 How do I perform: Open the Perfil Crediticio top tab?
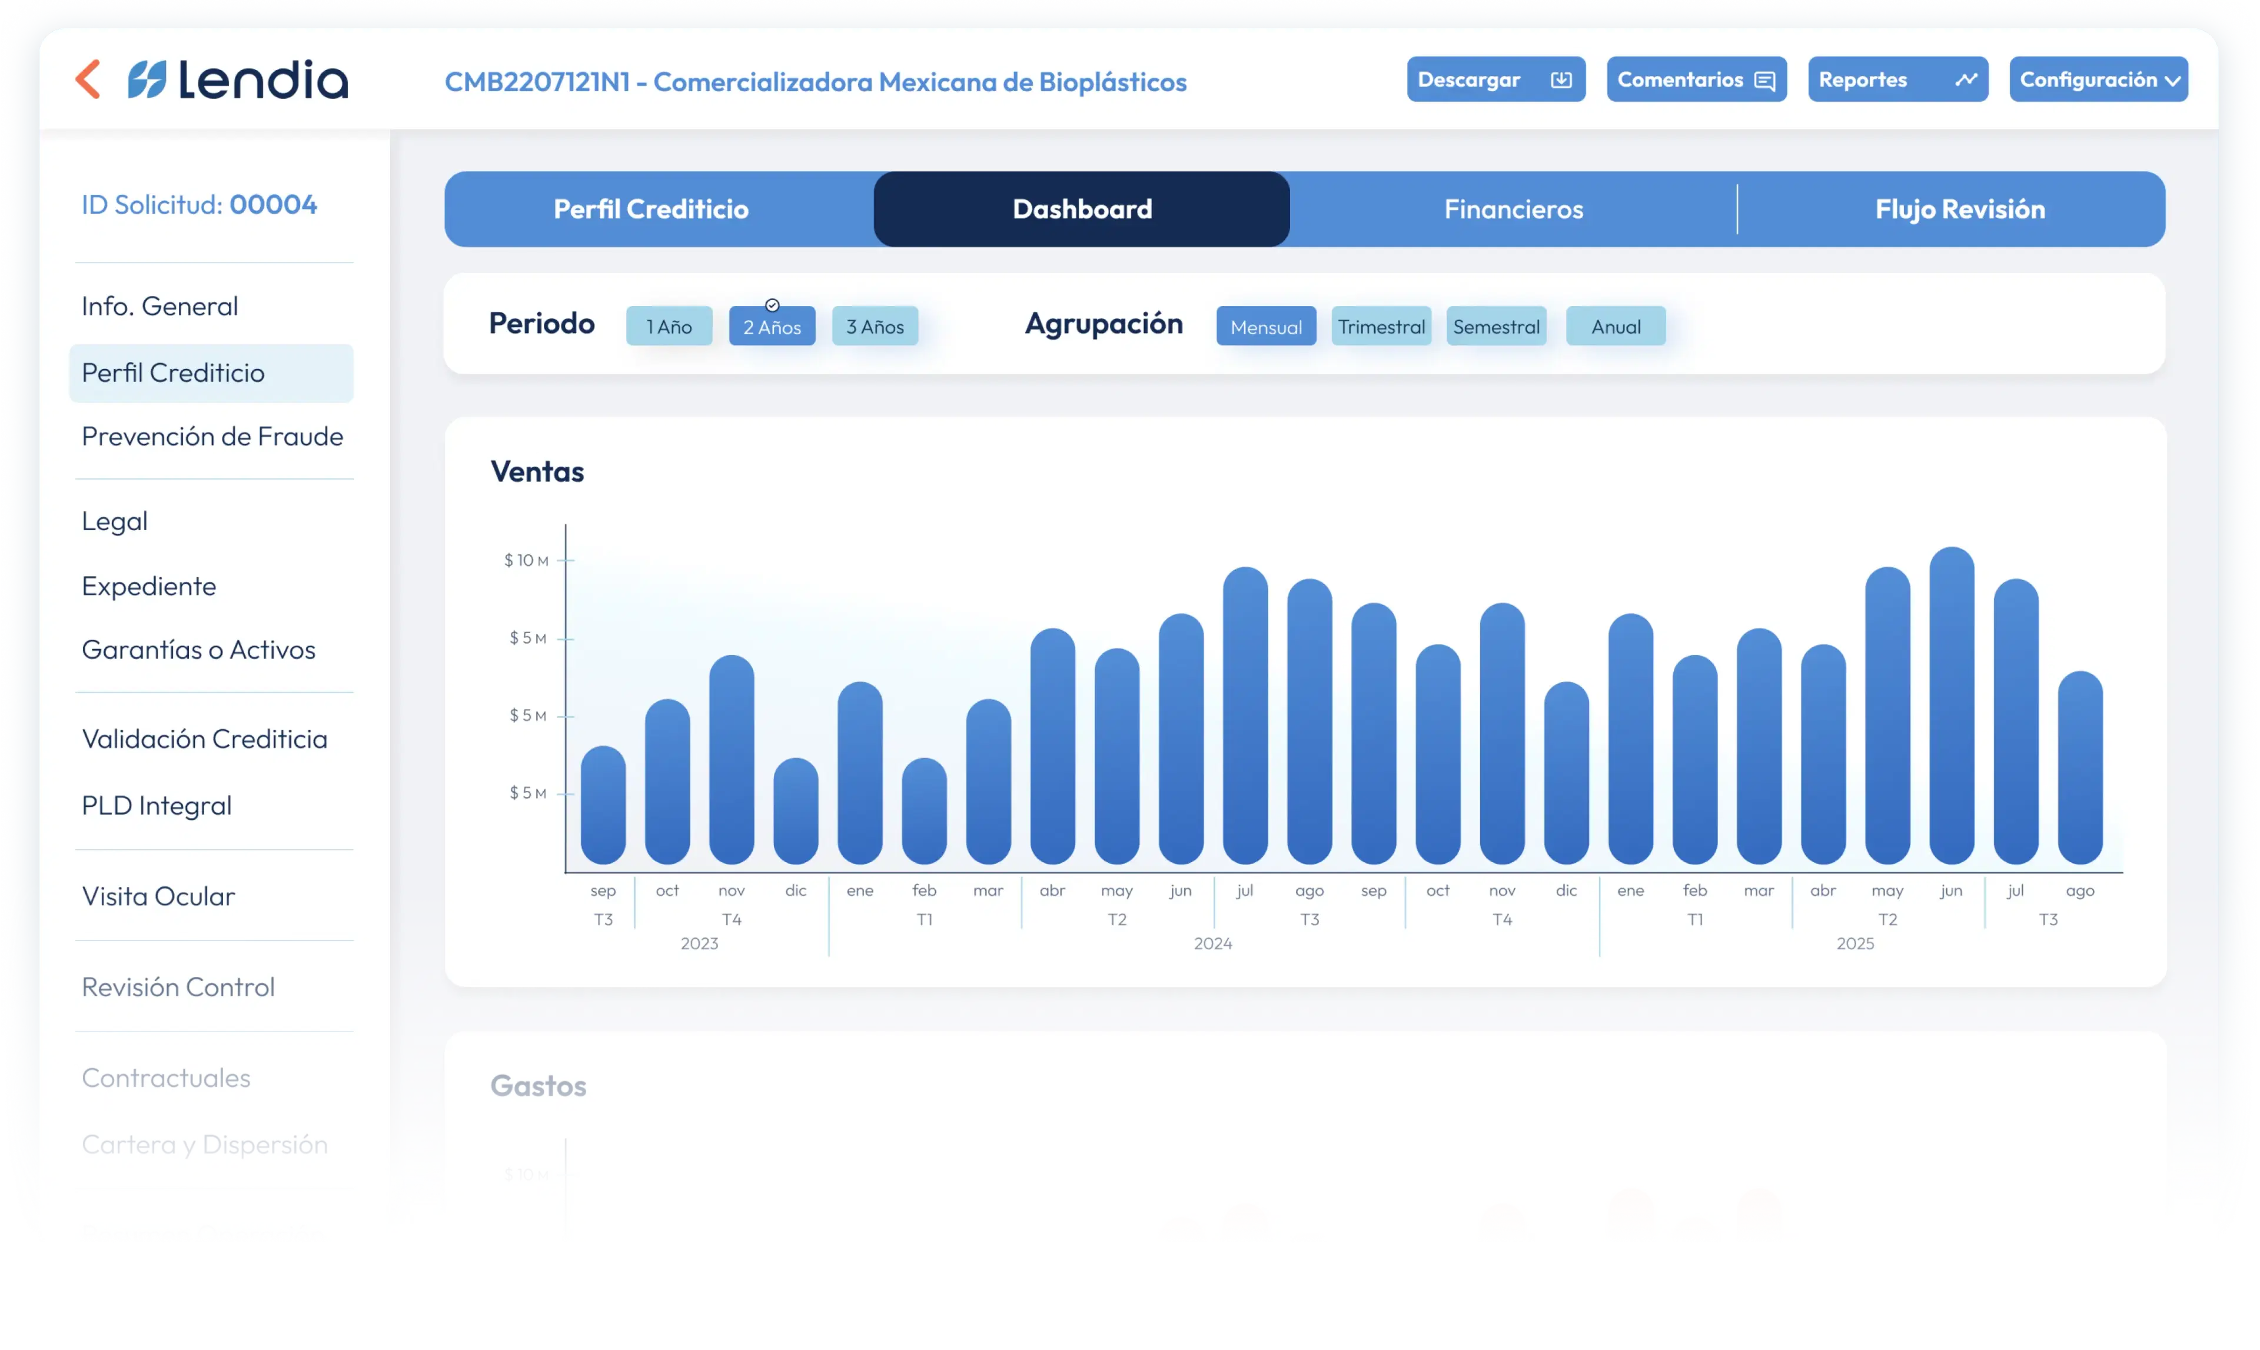coord(650,210)
